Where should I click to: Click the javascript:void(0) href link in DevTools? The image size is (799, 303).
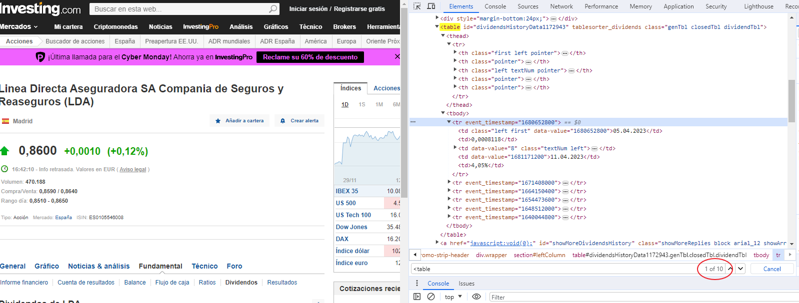click(500, 243)
